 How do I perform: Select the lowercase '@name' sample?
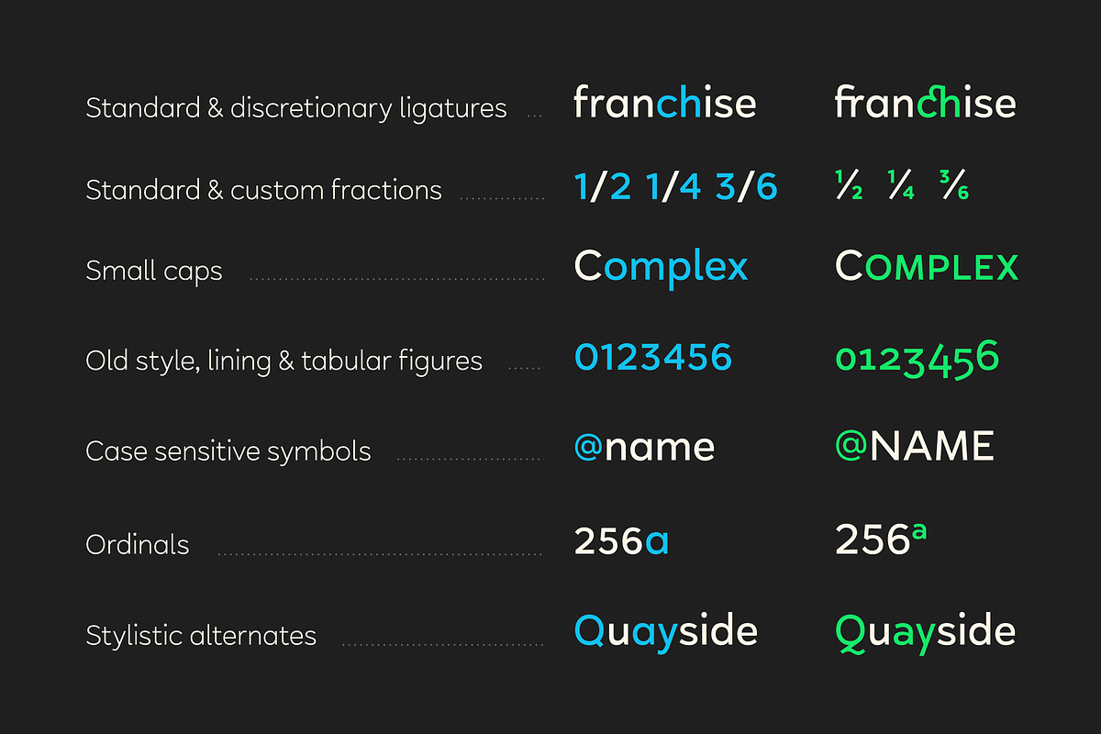pyautogui.click(x=644, y=448)
